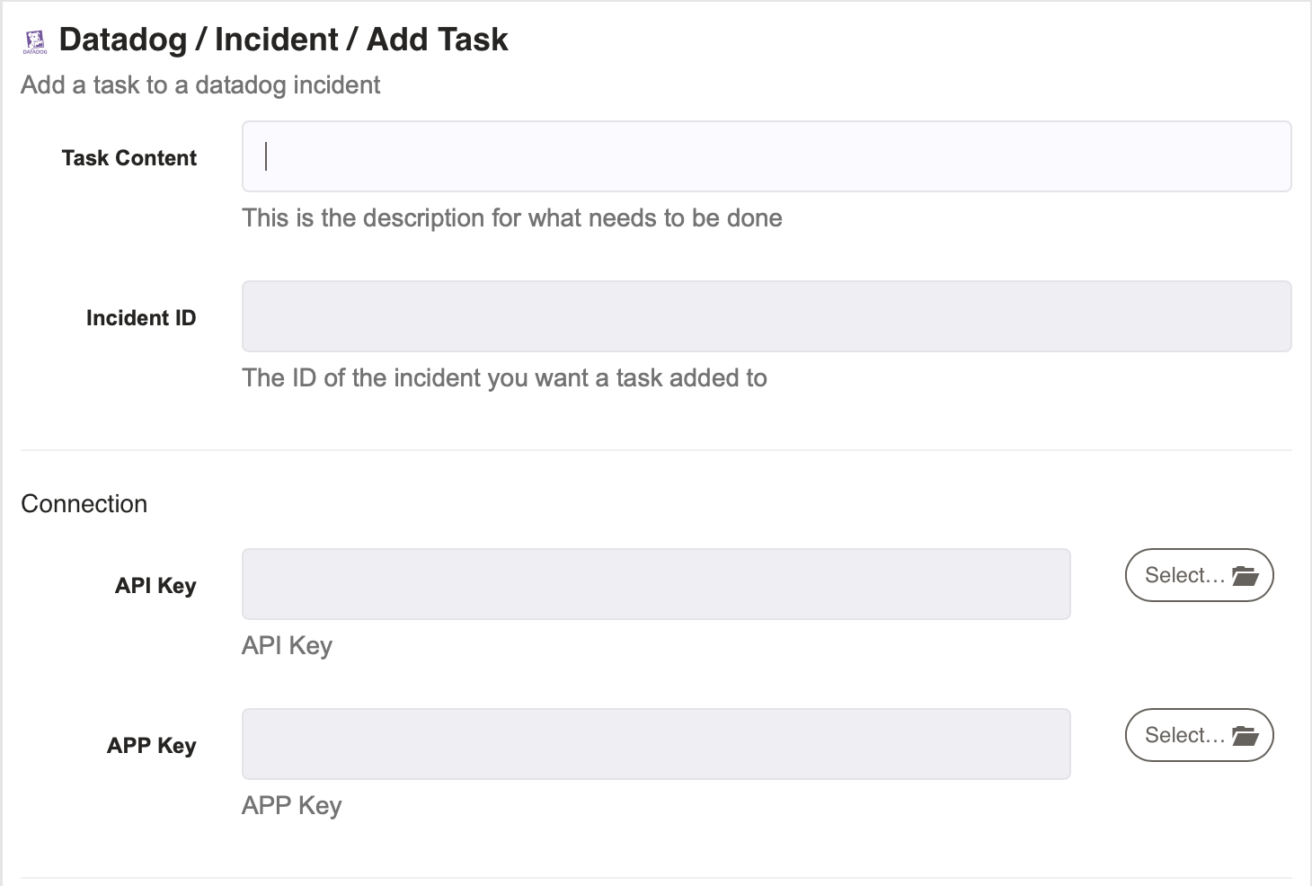The width and height of the screenshot is (1312, 886).
Task: Click the subtitle 'Add a task to a datadog incident'
Action: (x=200, y=84)
